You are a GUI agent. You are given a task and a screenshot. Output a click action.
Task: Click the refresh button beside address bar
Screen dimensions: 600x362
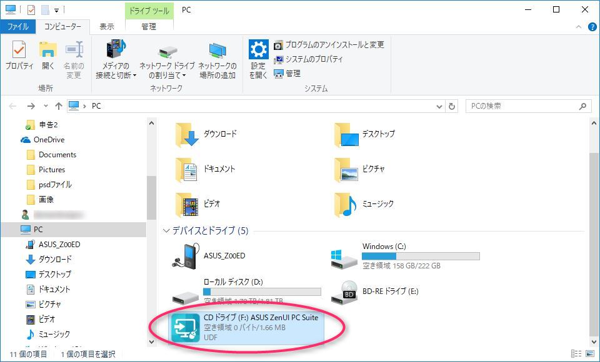[x=452, y=106]
